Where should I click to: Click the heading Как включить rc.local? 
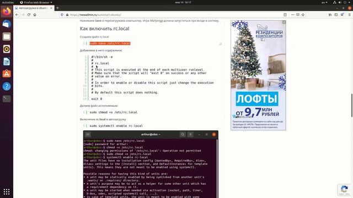pos(104,29)
